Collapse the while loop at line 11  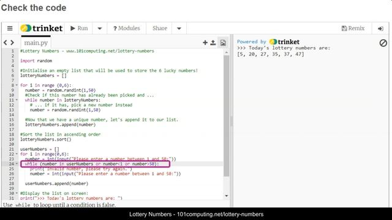coord(17,100)
